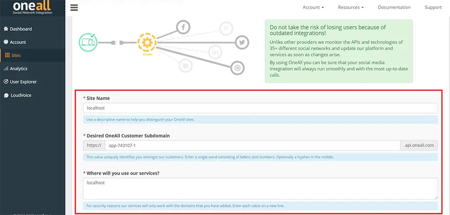This screenshot has height=215, width=450.
Task: Click the Pinterest icon in diagram
Action: [x=226, y=29]
